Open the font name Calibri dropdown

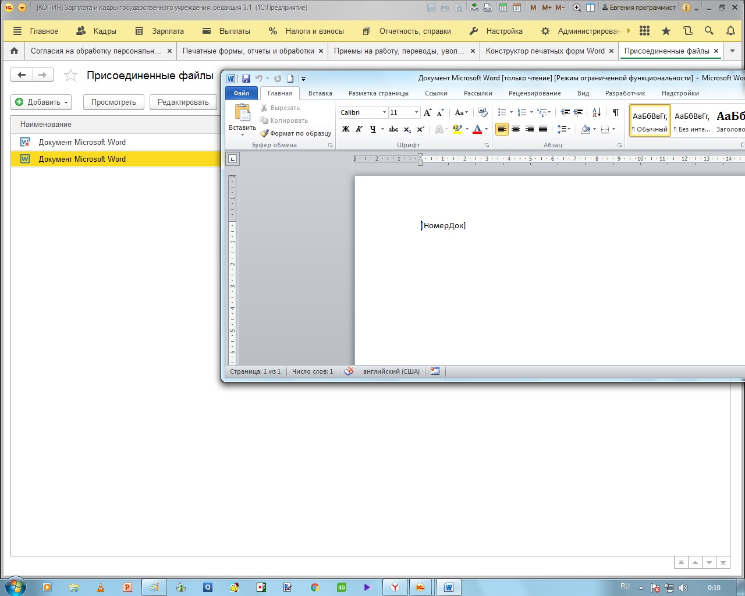(385, 112)
